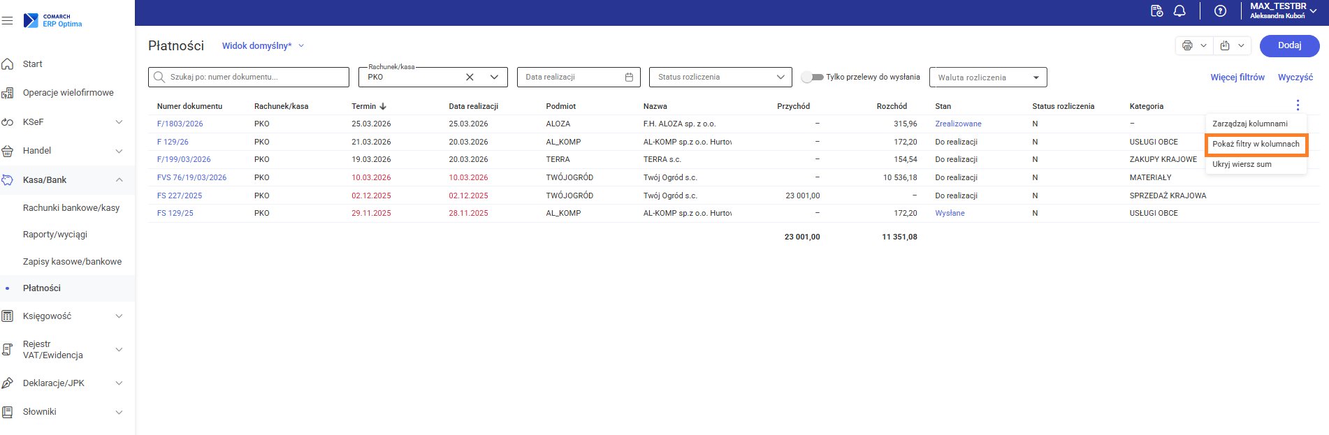Open the calendar in Data realizacji field

629,78
